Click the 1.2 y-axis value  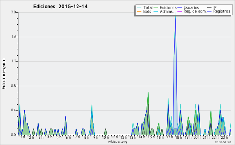click(x=13, y=61)
